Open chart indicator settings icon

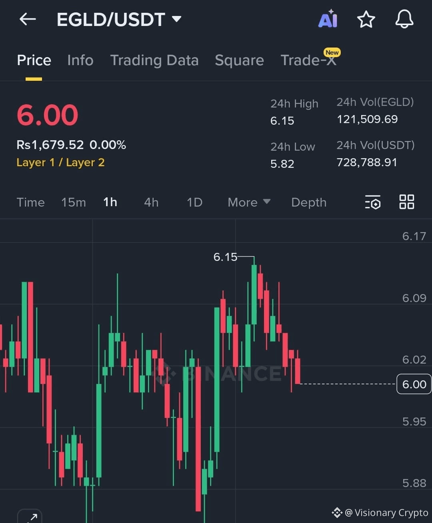click(x=372, y=203)
